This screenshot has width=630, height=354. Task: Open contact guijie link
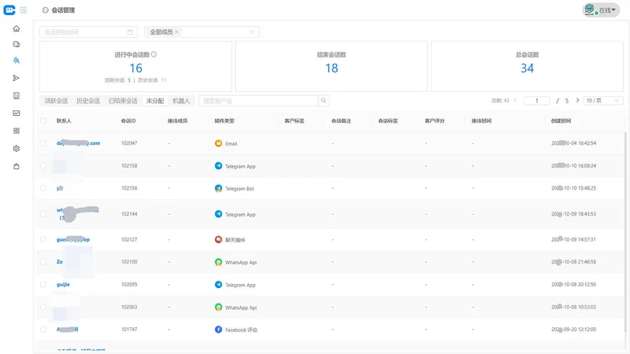63,284
